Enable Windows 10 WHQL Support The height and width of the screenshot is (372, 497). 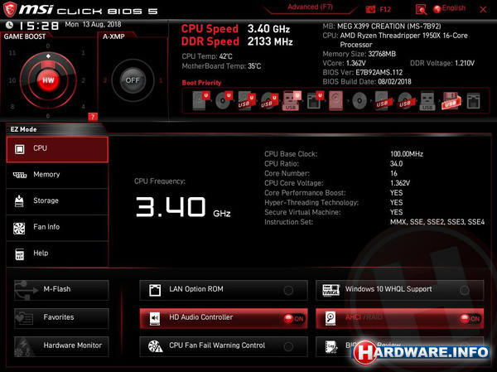[400, 290]
